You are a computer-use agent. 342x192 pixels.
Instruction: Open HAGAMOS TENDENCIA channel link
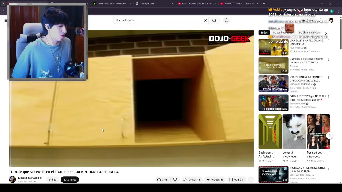pyautogui.click(x=301, y=84)
